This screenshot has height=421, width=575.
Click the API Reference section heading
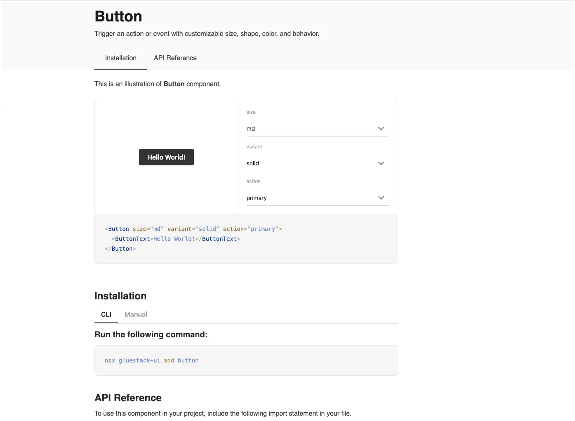pos(128,398)
